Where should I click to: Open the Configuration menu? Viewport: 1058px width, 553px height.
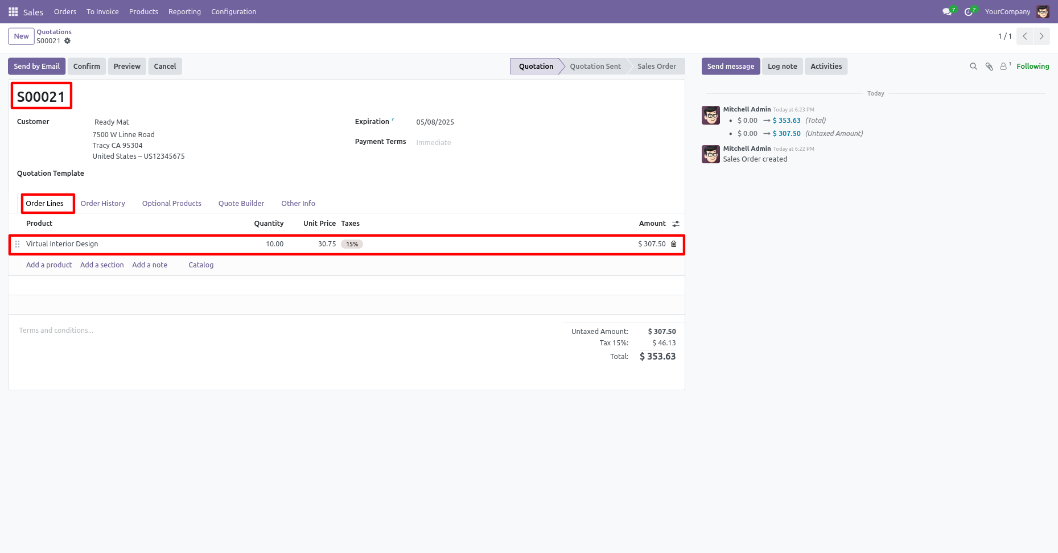point(233,11)
